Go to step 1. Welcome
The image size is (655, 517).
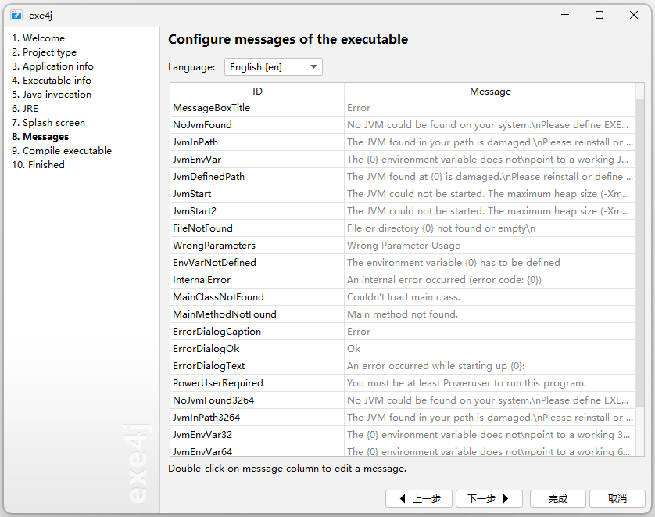(x=38, y=38)
